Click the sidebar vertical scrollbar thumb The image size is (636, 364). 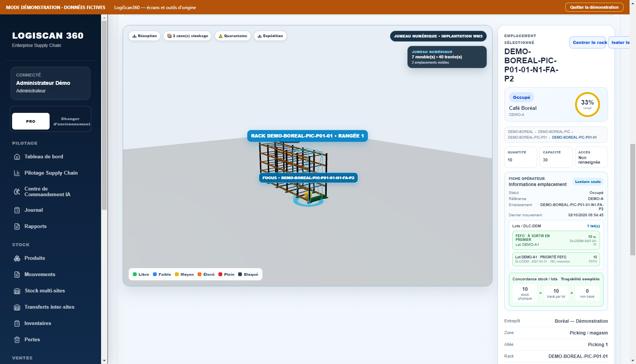(x=104, y=115)
